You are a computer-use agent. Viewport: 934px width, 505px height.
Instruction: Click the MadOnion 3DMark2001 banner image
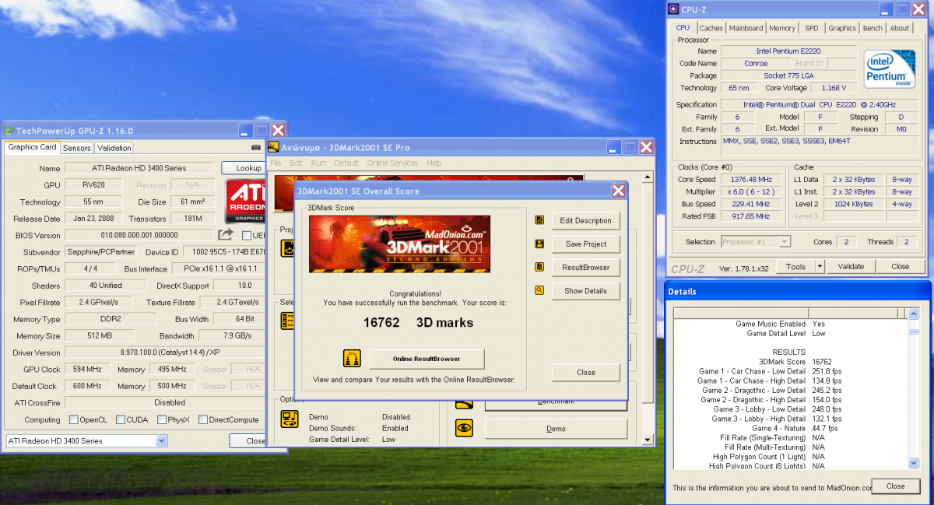pos(399,244)
